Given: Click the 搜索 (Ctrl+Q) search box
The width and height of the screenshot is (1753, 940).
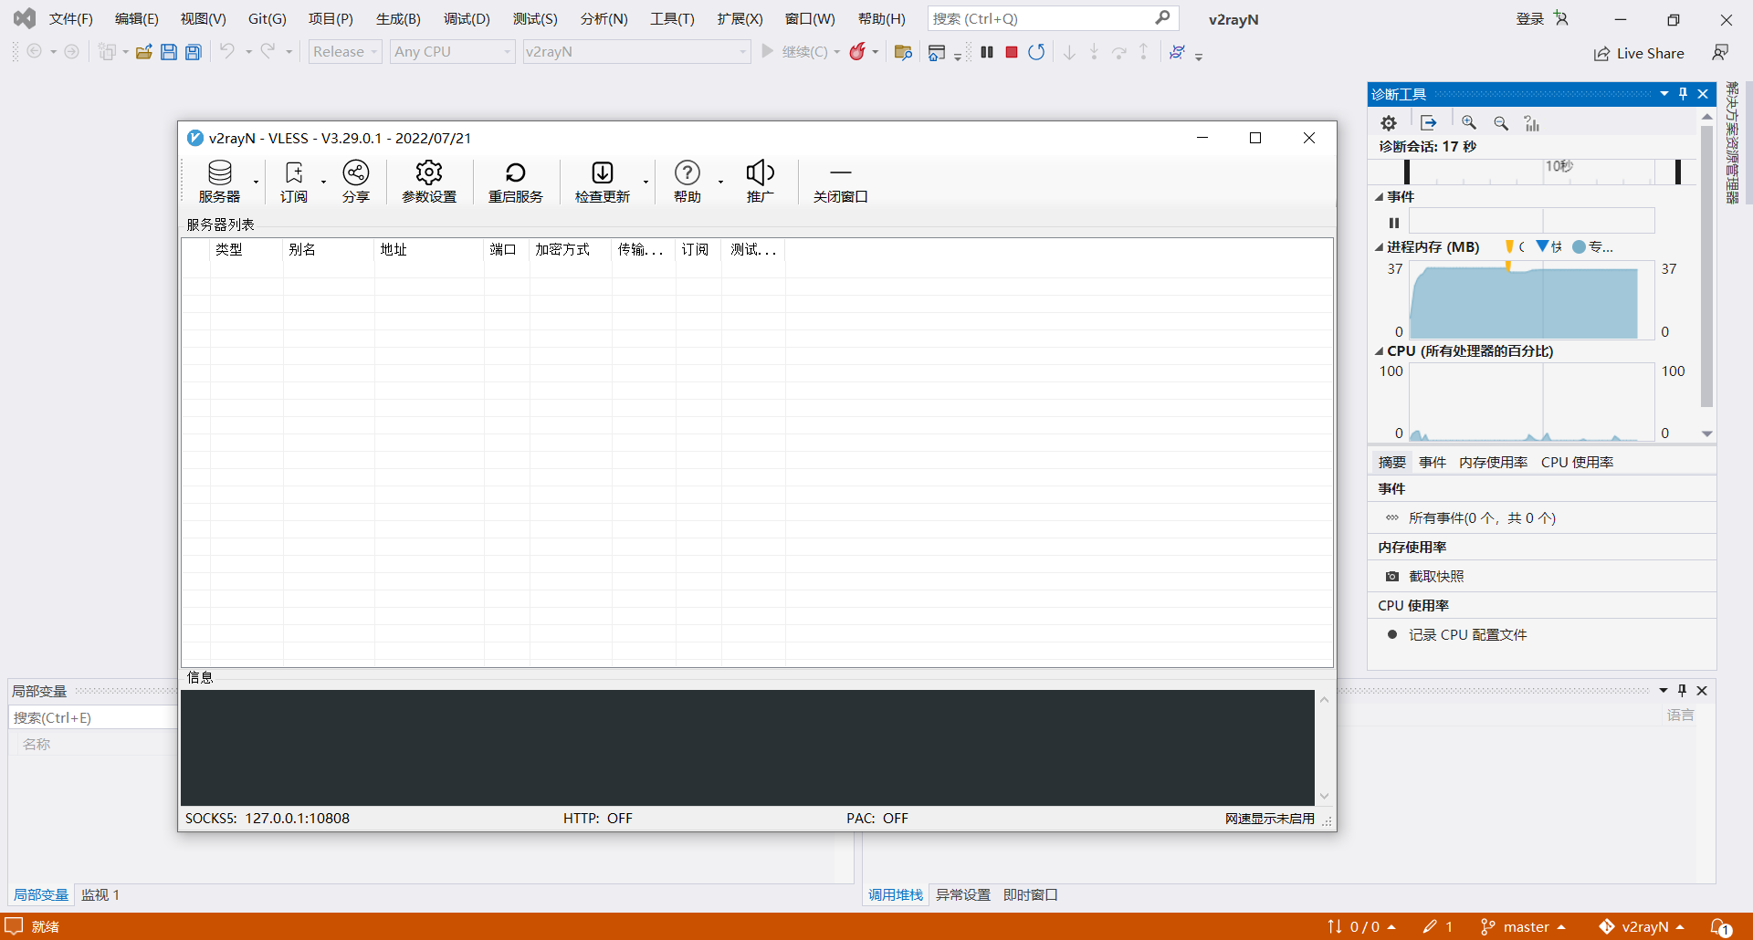Looking at the screenshot, I should (x=1041, y=19).
